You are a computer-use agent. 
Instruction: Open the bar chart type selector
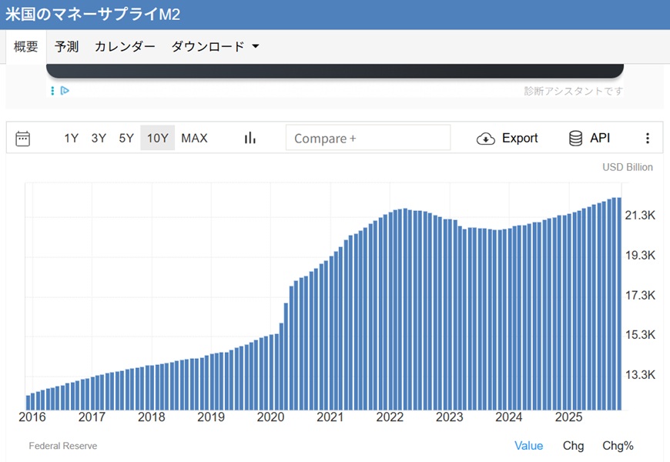250,139
